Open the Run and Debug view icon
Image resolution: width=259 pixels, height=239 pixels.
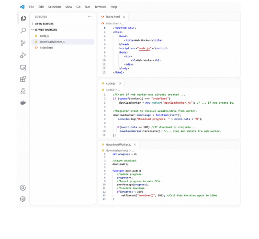(x=23, y=55)
